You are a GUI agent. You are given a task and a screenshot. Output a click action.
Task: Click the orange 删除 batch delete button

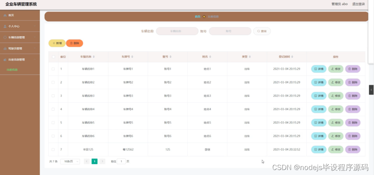click(x=74, y=43)
